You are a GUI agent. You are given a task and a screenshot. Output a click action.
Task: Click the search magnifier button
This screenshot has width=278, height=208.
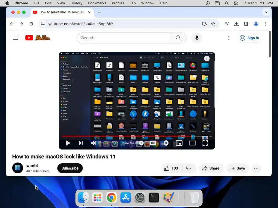coord(178,38)
